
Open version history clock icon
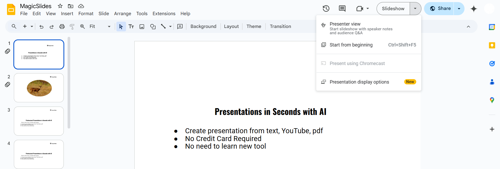(326, 9)
